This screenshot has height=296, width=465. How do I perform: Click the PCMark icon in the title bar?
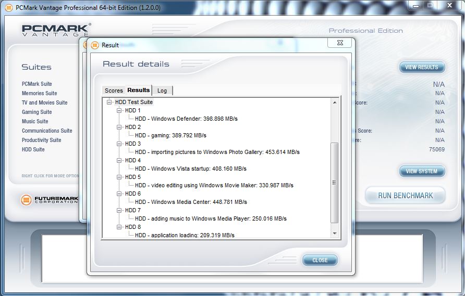coord(8,7)
